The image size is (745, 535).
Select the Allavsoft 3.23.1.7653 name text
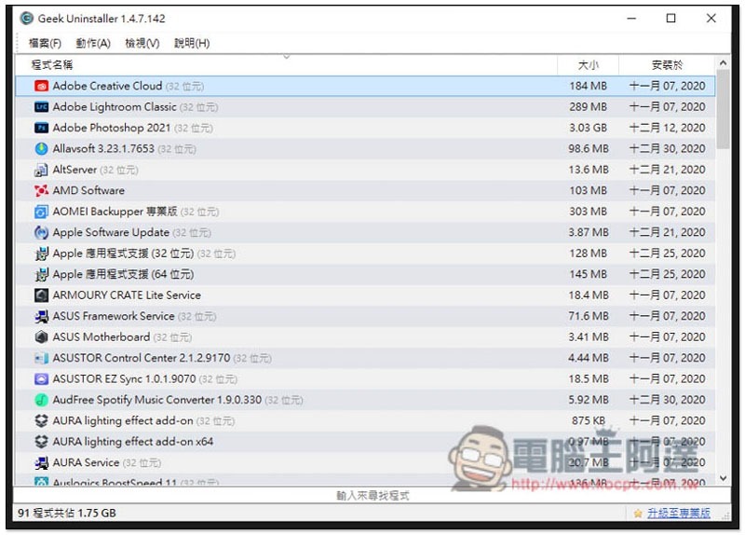point(103,149)
